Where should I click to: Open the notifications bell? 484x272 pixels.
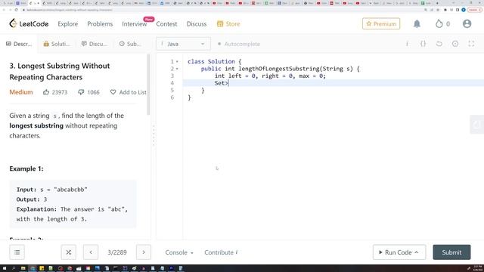tap(417, 23)
